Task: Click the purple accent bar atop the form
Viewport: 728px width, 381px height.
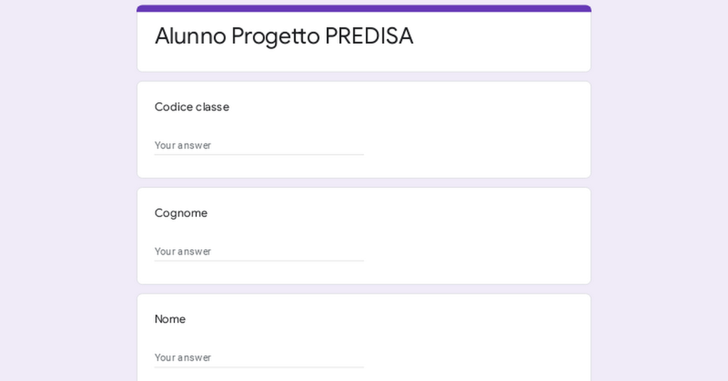Action: point(364,9)
